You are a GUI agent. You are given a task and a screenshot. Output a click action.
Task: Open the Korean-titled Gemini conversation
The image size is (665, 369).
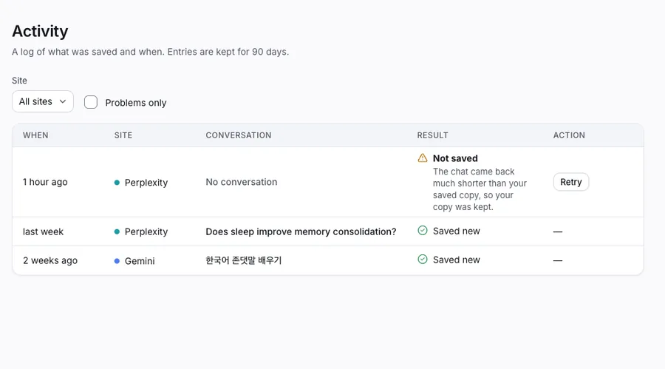[x=244, y=260]
